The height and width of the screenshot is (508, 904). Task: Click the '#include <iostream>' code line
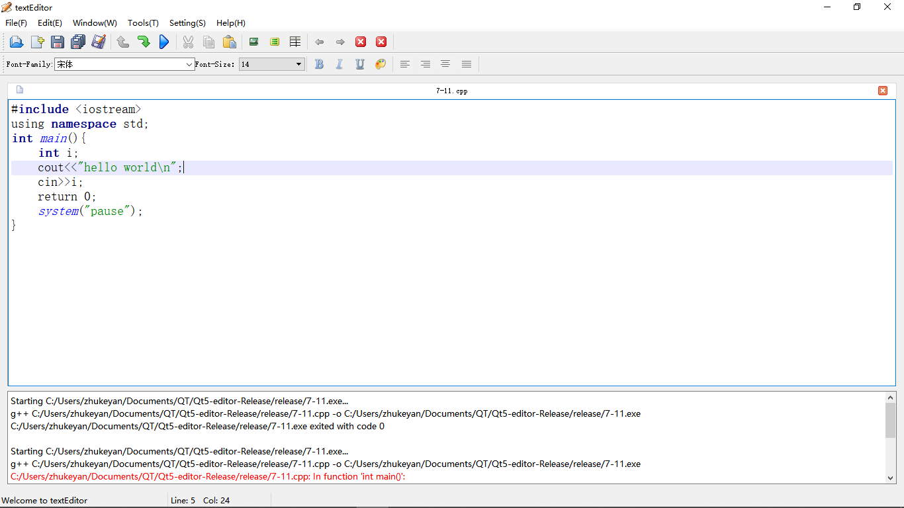point(76,109)
